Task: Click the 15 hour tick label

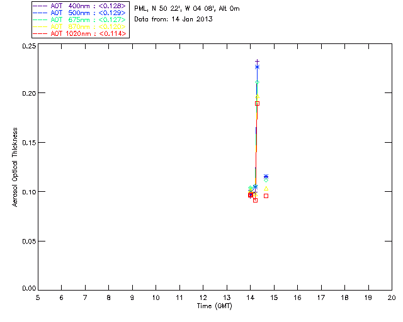Action: coord(274,297)
